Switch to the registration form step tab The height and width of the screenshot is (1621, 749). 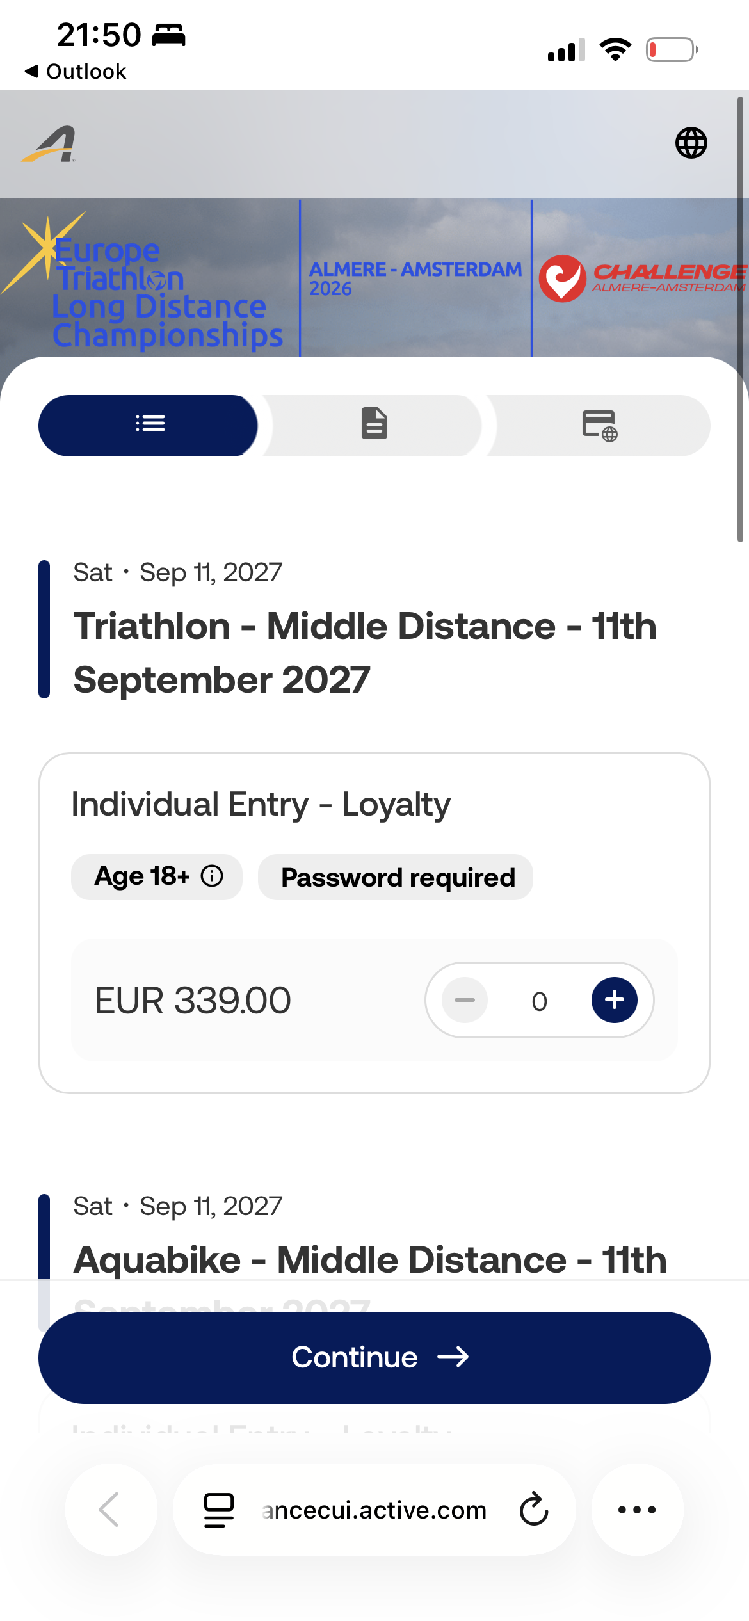(x=374, y=425)
